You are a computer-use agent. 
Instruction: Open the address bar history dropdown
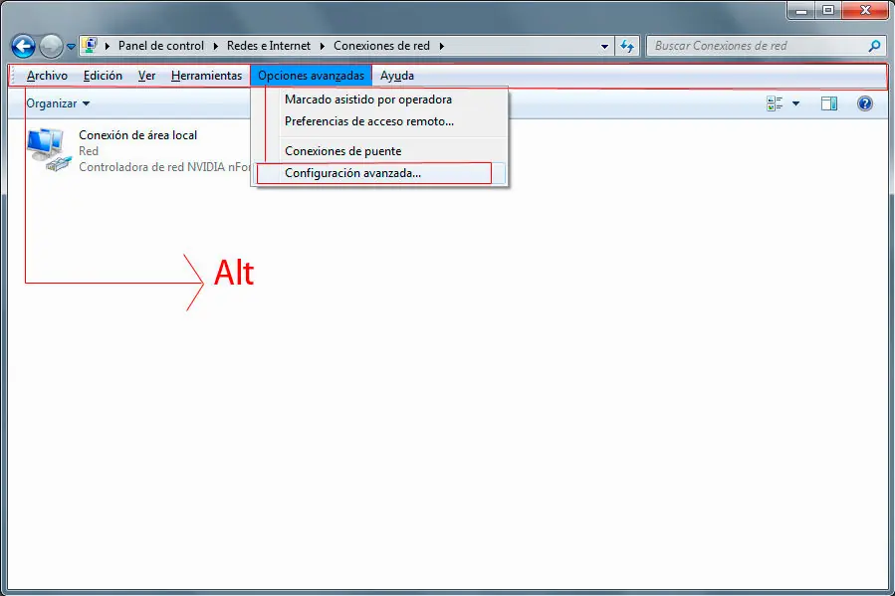click(x=604, y=46)
